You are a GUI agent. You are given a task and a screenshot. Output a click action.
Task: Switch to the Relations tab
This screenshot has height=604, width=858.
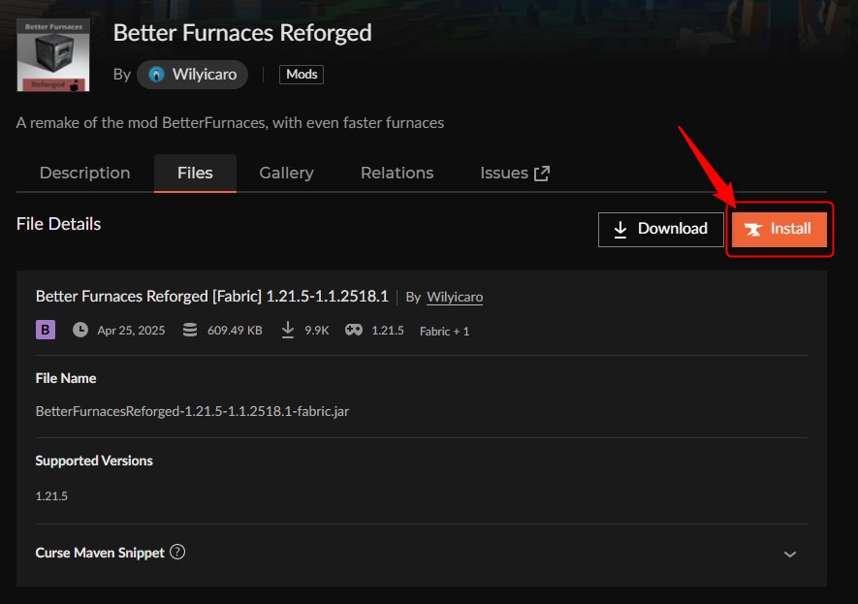click(x=396, y=173)
